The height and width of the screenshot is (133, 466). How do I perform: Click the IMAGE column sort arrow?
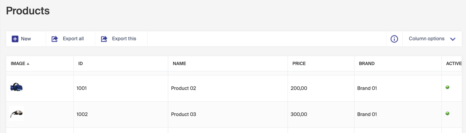(x=28, y=64)
